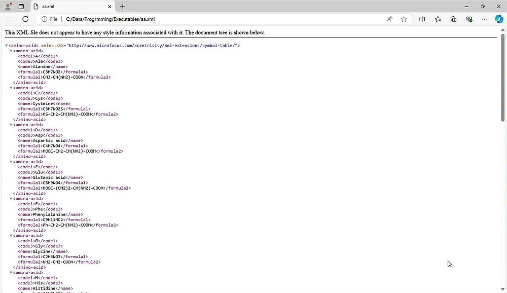
Task: Click scrollbar down arrow
Action: pos(503,289)
